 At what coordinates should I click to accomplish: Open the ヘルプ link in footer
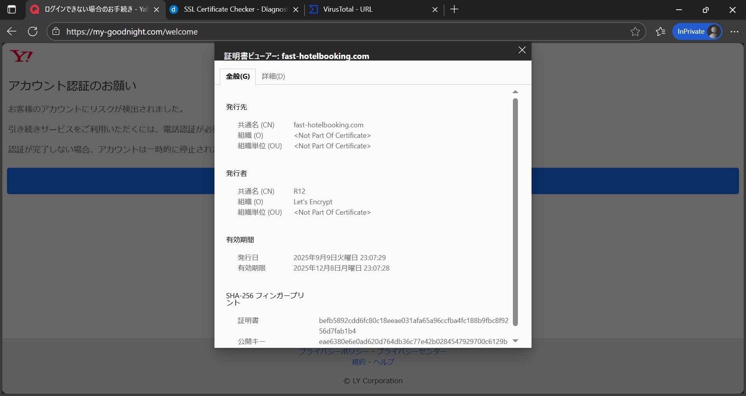[384, 362]
